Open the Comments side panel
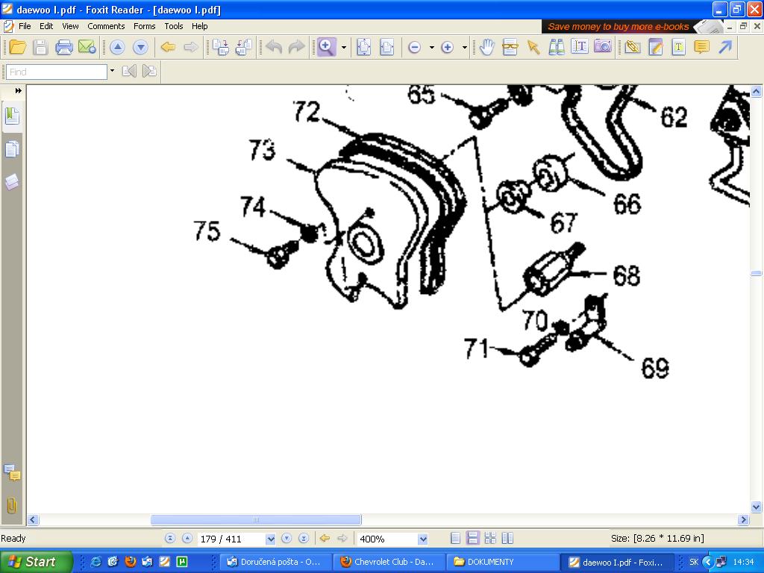The image size is (764, 573). pyautogui.click(x=12, y=472)
